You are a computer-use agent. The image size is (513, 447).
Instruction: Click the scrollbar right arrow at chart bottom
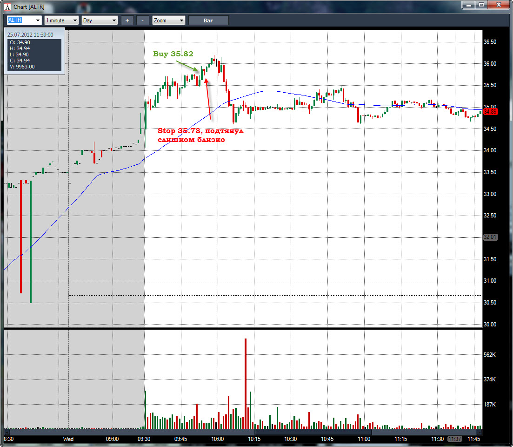click(x=480, y=432)
